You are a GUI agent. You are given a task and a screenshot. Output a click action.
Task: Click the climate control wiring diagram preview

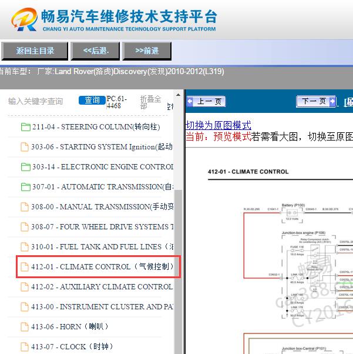pyautogui.click(x=298, y=278)
